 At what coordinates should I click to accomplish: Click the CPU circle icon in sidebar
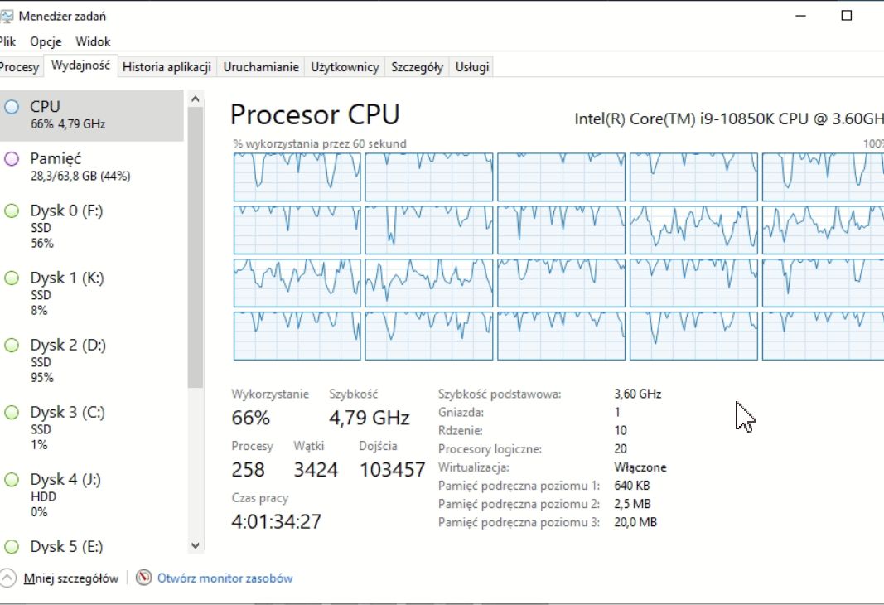[x=12, y=107]
